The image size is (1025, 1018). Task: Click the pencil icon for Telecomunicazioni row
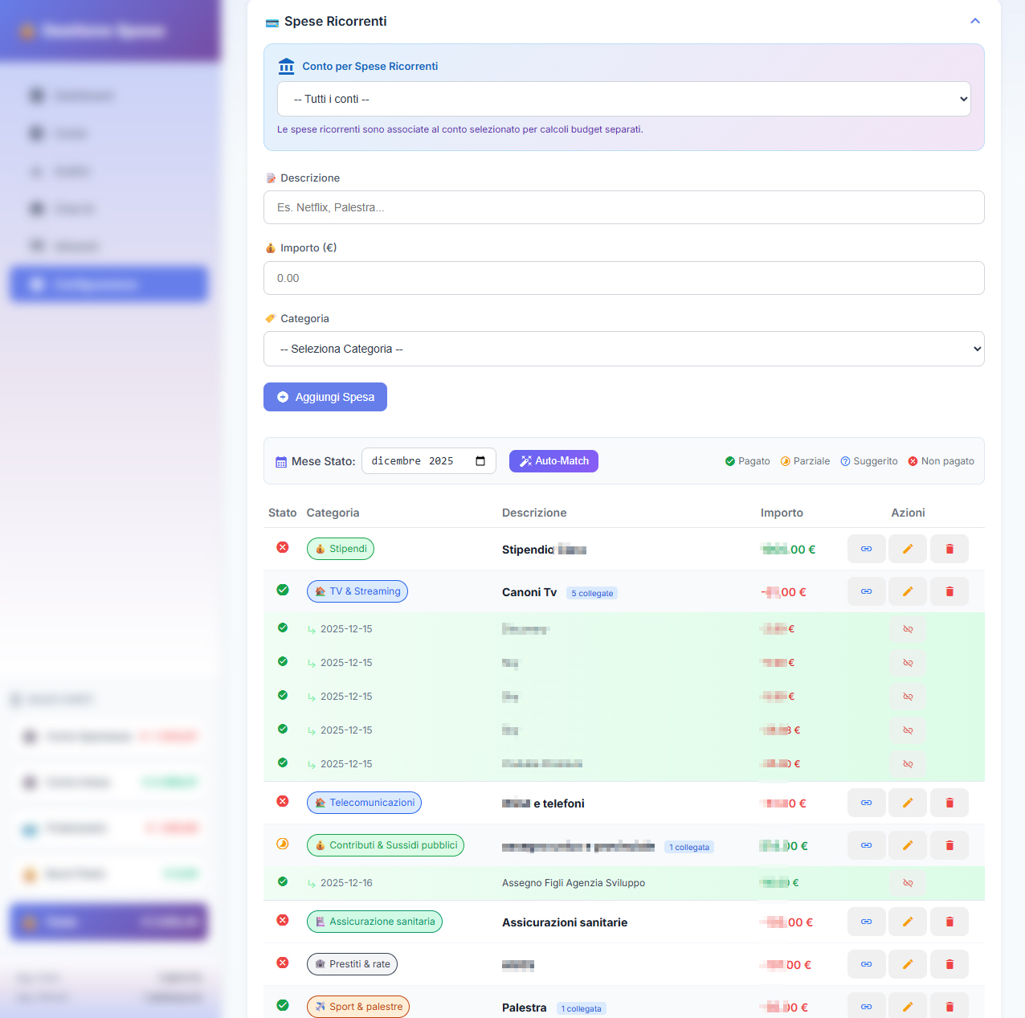click(x=908, y=803)
